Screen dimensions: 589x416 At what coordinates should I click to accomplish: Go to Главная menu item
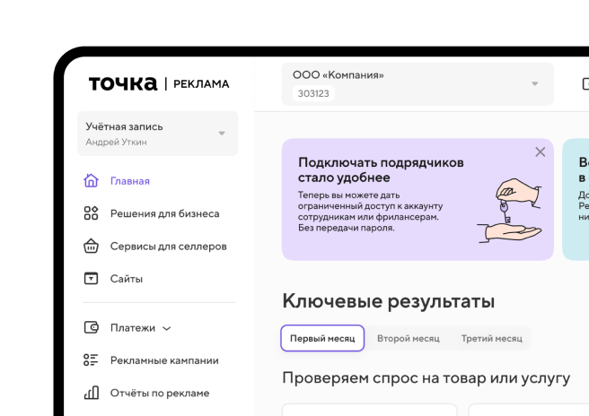[x=130, y=181]
